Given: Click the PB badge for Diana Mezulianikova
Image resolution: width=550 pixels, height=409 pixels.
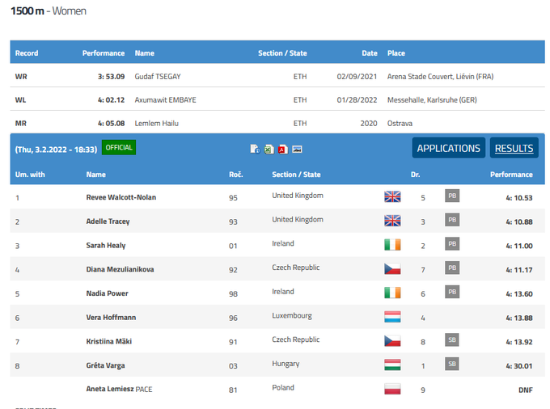Looking at the screenshot, I should tap(452, 268).
